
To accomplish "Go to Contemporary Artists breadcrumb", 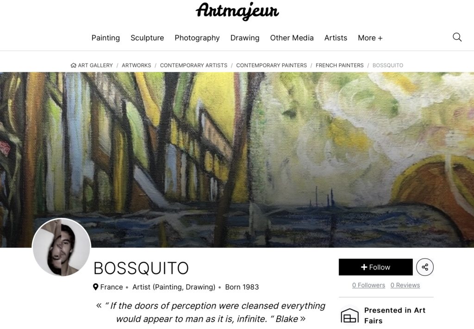I will point(193,65).
